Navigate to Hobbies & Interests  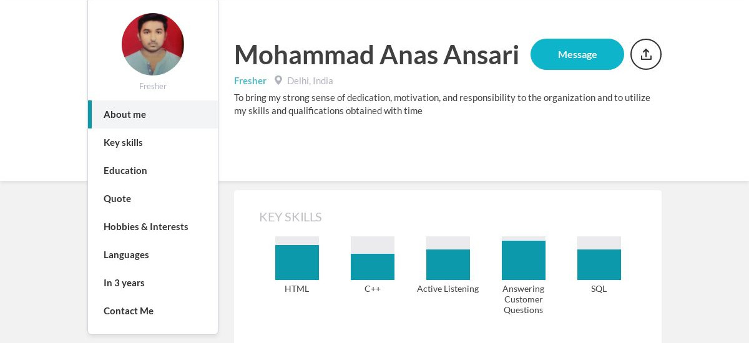[153, 226]
